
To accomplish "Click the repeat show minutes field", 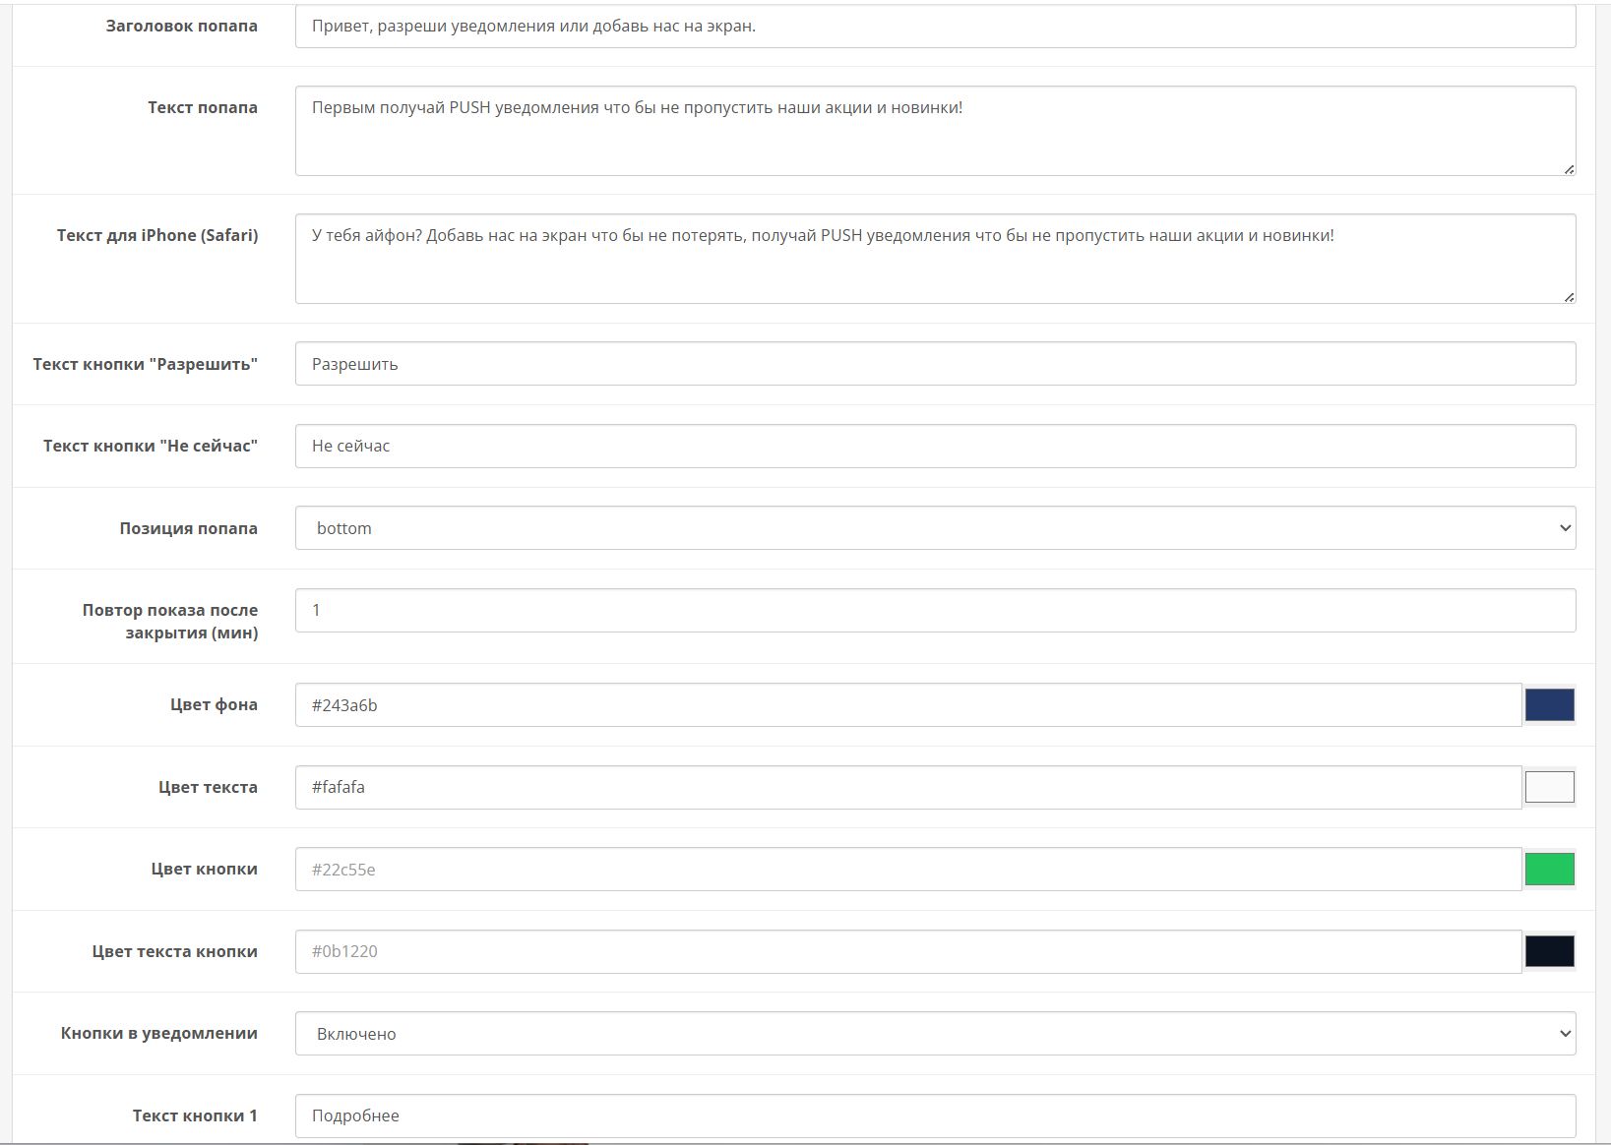I will pyautogui.click(x=935, y=611).
